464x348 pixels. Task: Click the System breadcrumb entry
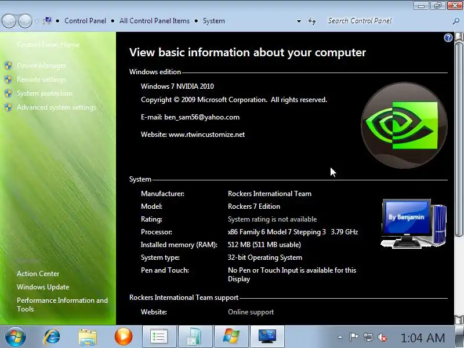(x=213, y=21)
